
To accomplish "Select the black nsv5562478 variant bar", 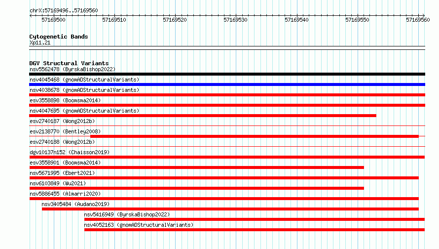I will tap(227, 74).
